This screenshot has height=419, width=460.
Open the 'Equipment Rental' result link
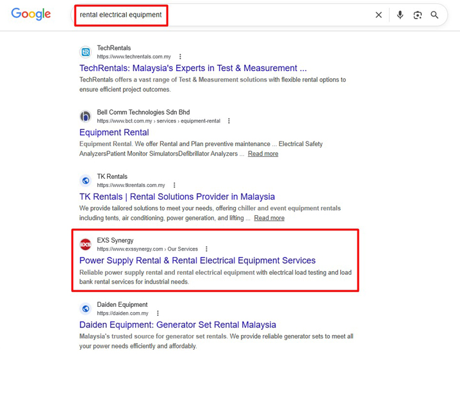114,133
